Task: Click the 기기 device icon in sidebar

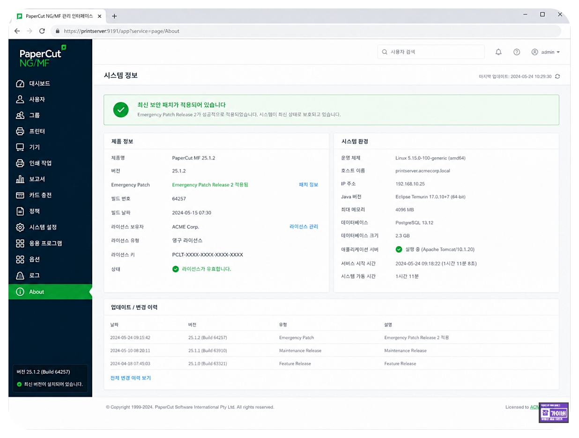Action: click(x=20, y=147)
